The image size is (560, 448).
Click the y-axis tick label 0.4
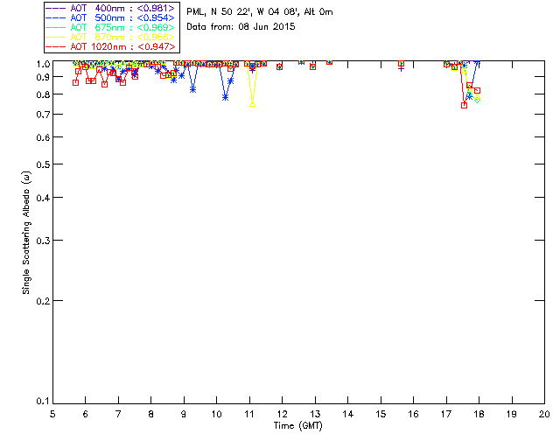(43, 198)
